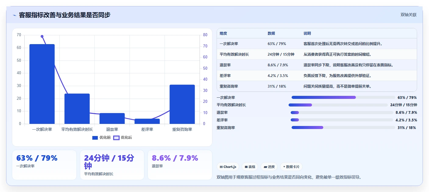Click the 一次解决率 bar in the chart
The image size is (429, 192).
[42, 84]
